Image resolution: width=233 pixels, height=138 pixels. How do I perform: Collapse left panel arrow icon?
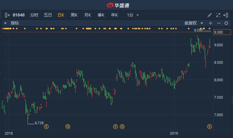[x=7, y=15]
